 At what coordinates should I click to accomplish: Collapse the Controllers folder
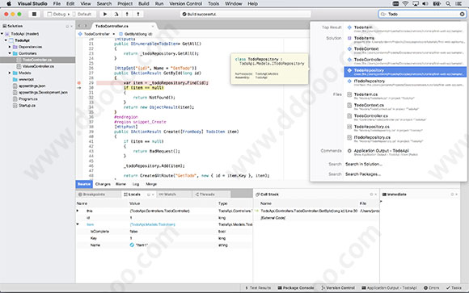point(10,53)
